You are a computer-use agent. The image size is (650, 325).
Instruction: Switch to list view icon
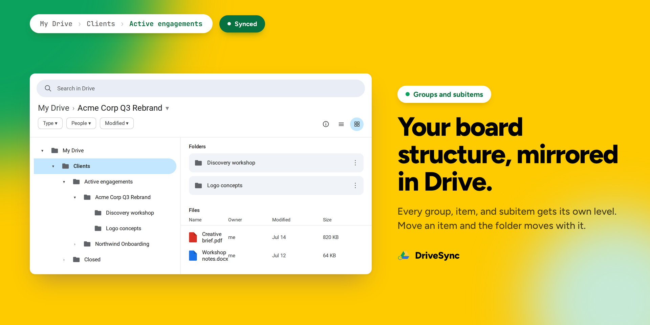tap(341, 124)
